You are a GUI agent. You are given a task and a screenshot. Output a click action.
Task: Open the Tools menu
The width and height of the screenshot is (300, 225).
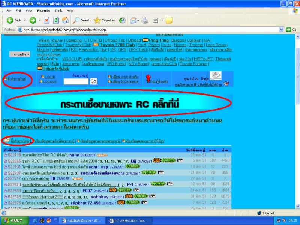[x=58, y=11]
